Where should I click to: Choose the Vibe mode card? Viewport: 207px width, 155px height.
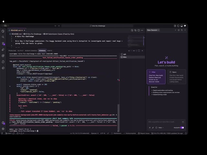tap(156, 77)
